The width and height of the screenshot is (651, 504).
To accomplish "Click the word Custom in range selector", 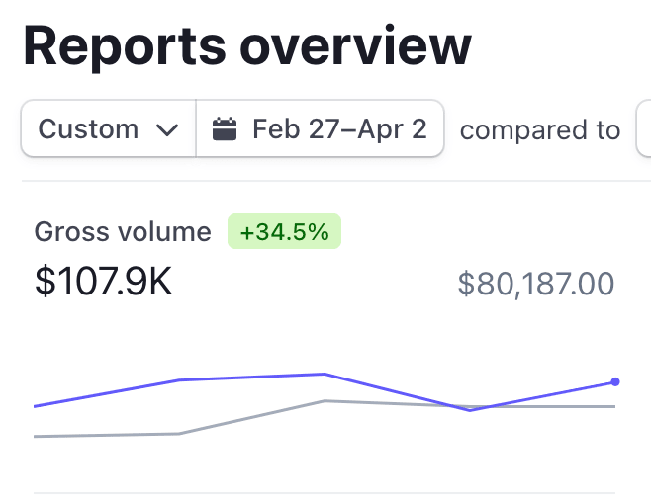I will tap(88, 129).
